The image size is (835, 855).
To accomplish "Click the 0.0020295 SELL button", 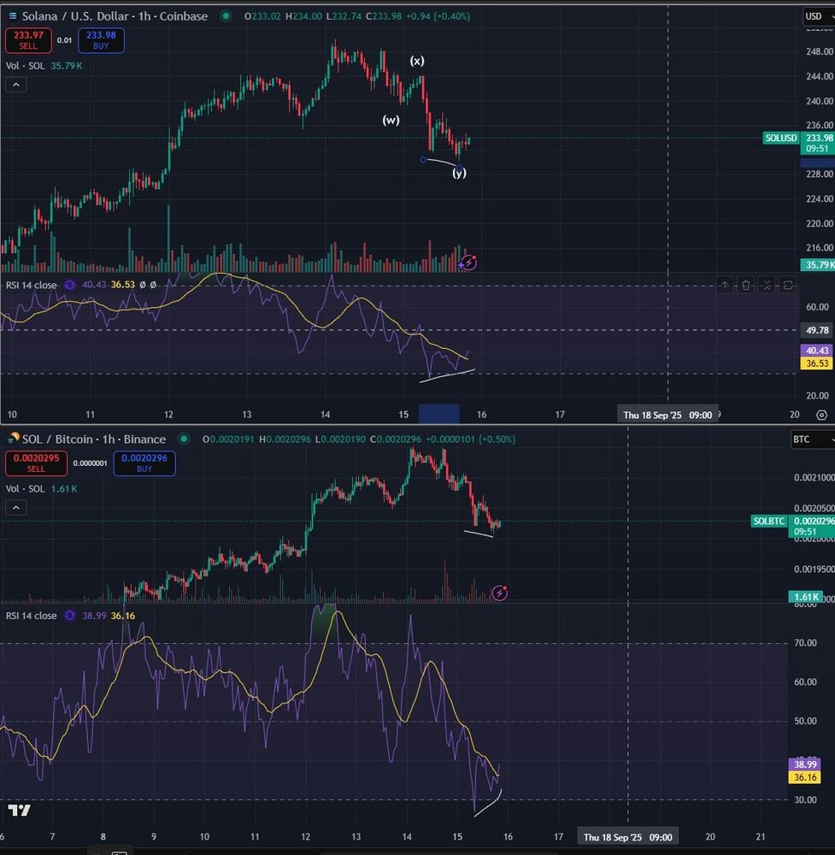I will pyautogui.click(x=36, y=463).
